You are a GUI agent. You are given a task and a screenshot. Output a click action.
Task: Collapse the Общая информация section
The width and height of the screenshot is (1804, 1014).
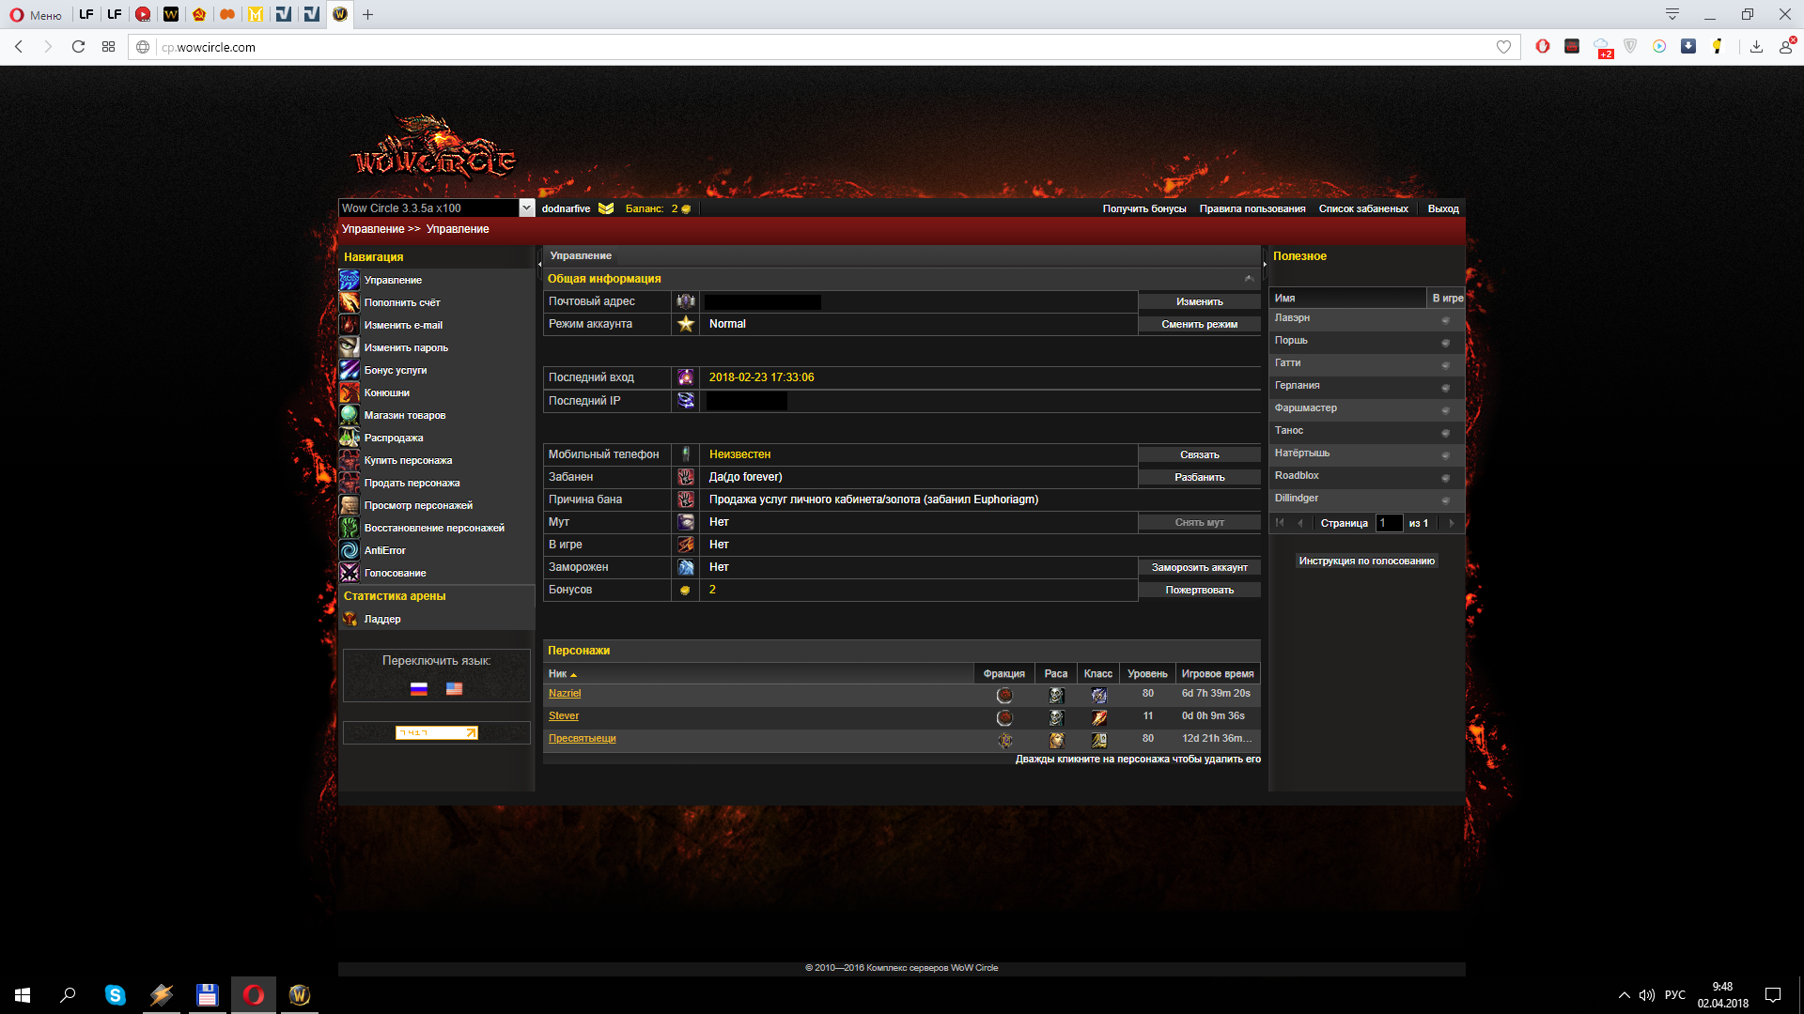point(1249,279)
